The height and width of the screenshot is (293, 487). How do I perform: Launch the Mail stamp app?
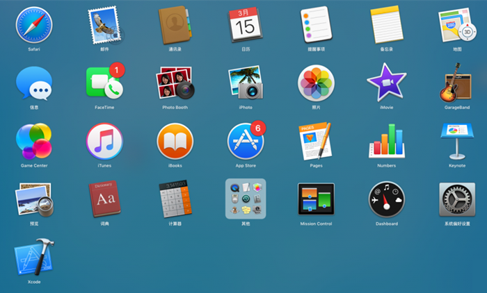coord(104,25)
